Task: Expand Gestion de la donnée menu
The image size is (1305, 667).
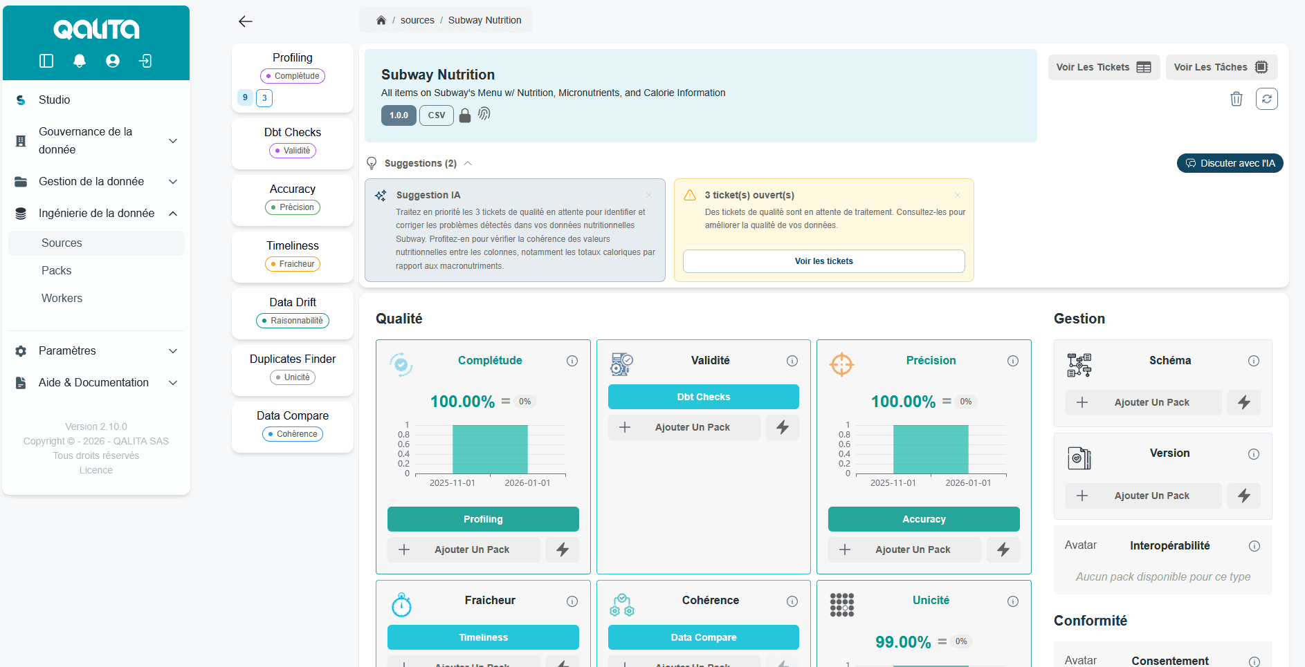Action: point(173,182)
